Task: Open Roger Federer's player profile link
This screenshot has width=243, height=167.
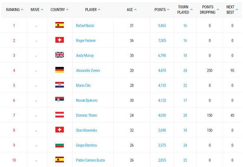Action: 86,41
